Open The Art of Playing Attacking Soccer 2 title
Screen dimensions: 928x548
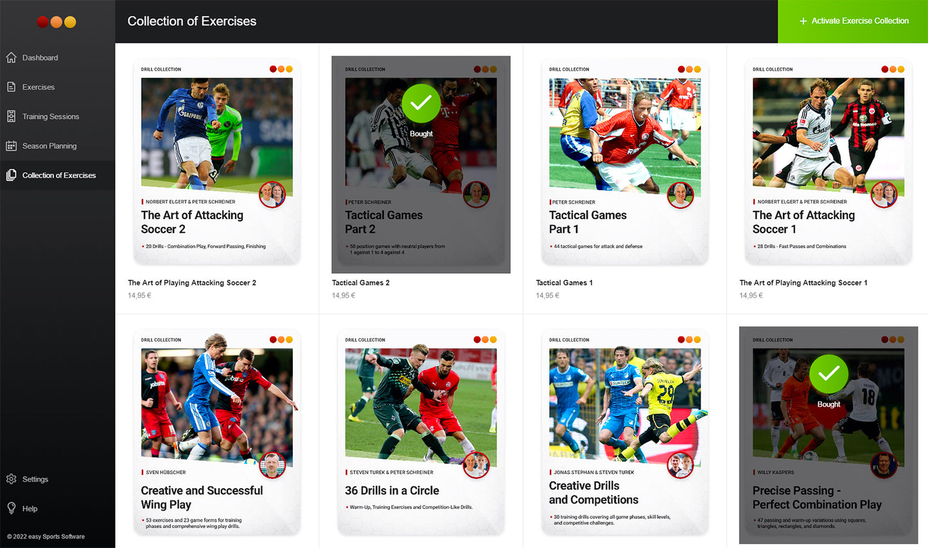point(192,283)
